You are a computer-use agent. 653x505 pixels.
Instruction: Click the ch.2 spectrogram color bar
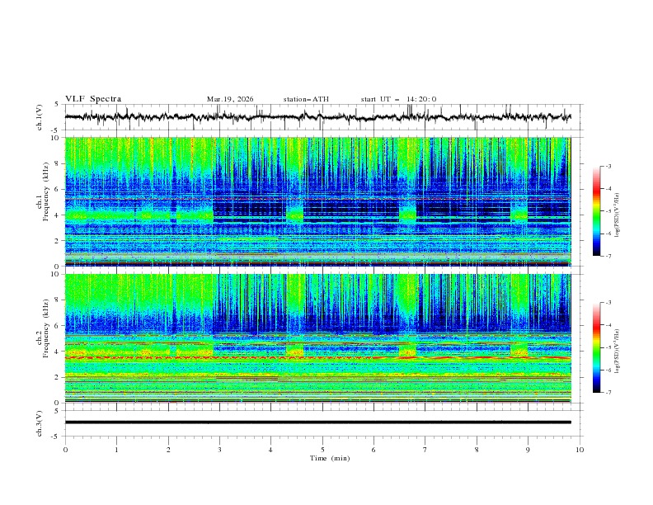click(x=596, y=347)
